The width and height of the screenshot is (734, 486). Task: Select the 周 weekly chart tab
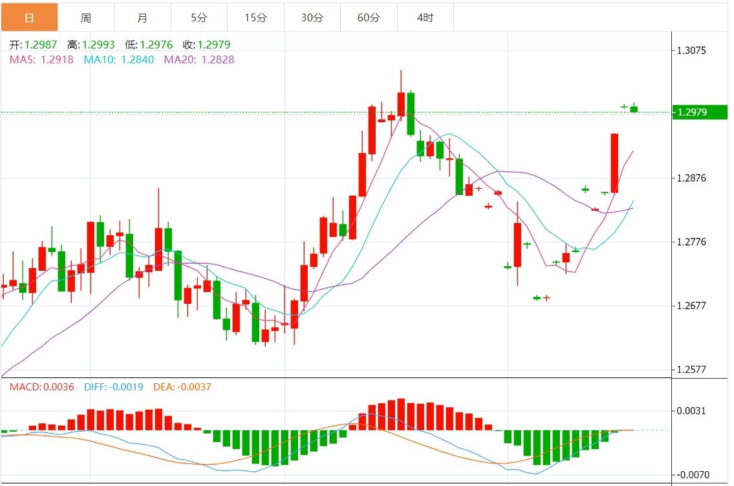tap(86, 17)
